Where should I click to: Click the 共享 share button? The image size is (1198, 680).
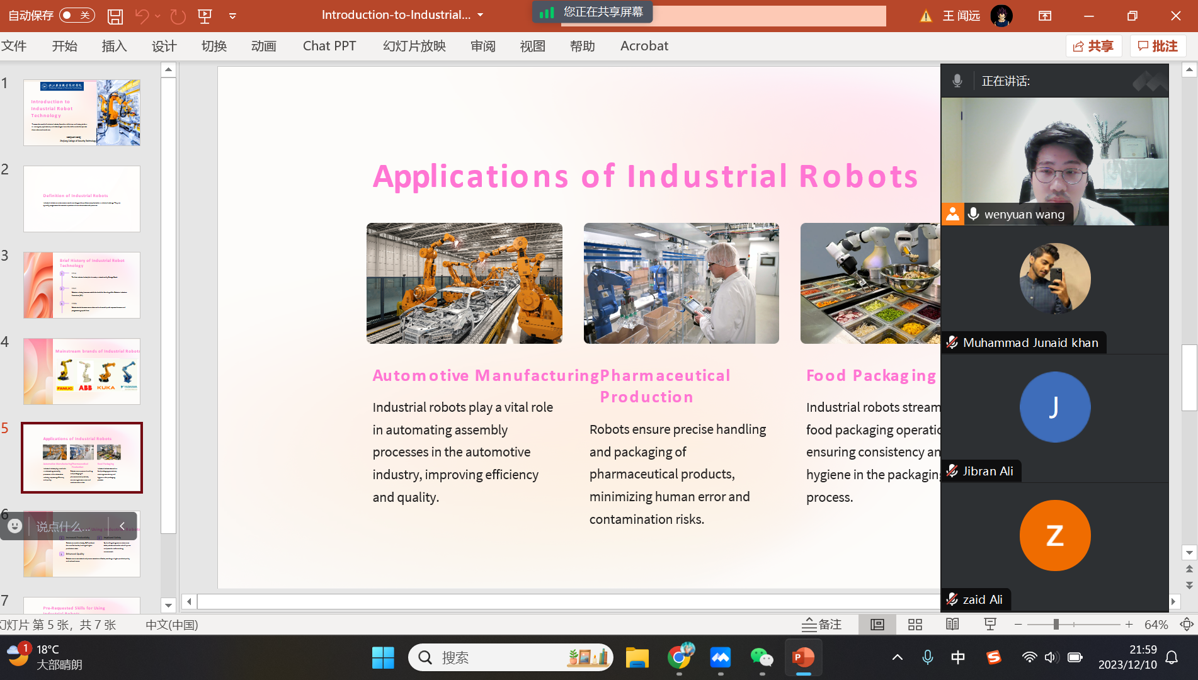[x=1093, y=46]
